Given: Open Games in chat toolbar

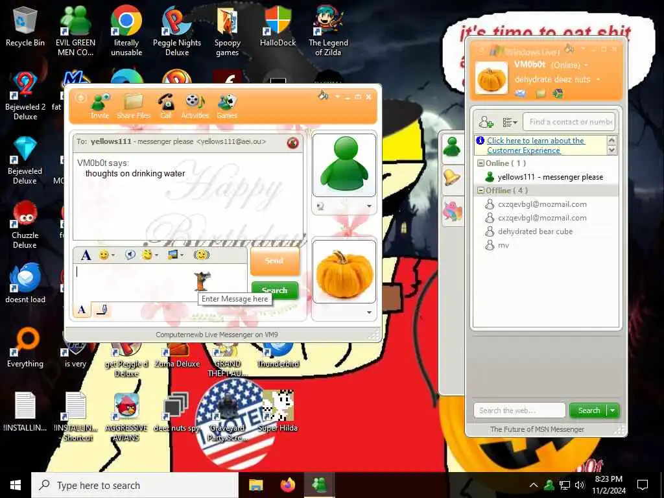Looking at the screenshot, I should tap(227, 106).
